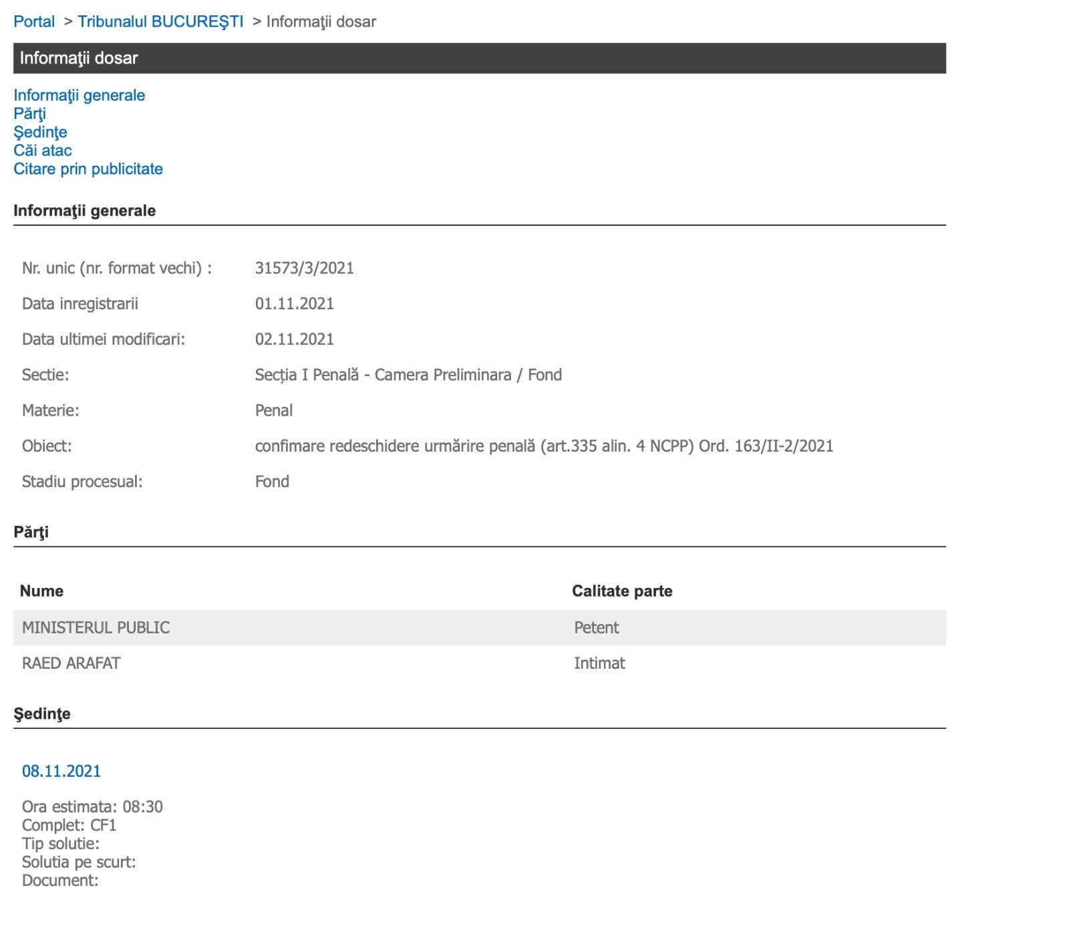The width and height of the screenshot is (1069, 940).
Task: Click the Document label
Action: (60, 880)
